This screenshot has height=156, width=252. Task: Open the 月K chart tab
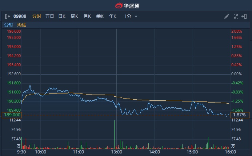click(87, 16)
